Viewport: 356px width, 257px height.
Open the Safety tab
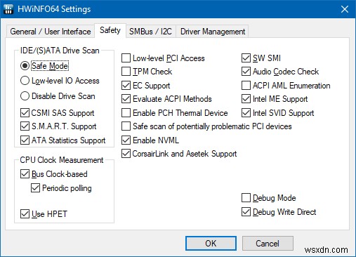pos(110,30)
